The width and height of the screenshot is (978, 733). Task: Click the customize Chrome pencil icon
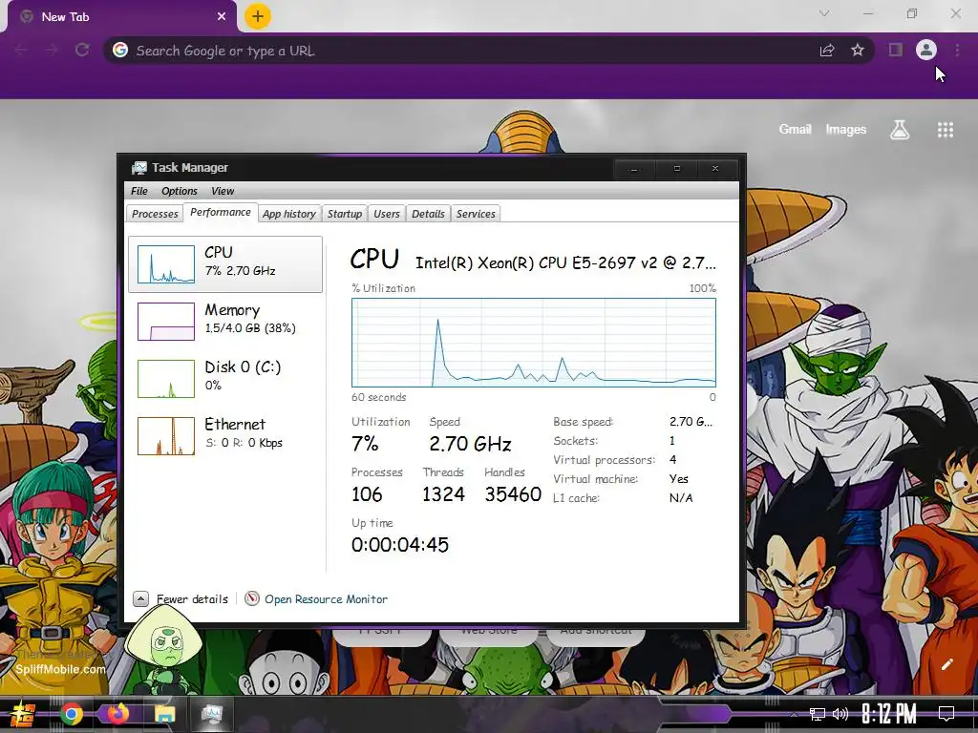point(946,664)
